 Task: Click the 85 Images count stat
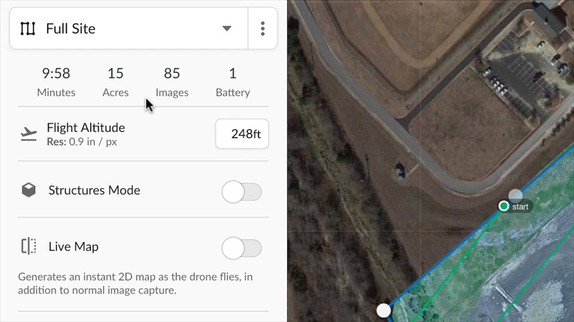pyautogui.click(x=172, y=82)
